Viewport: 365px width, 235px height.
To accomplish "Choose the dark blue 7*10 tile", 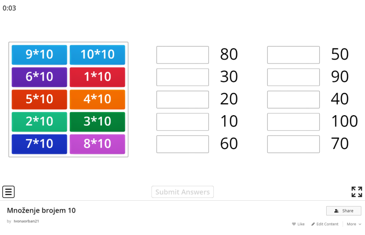I will coord(39,144).
